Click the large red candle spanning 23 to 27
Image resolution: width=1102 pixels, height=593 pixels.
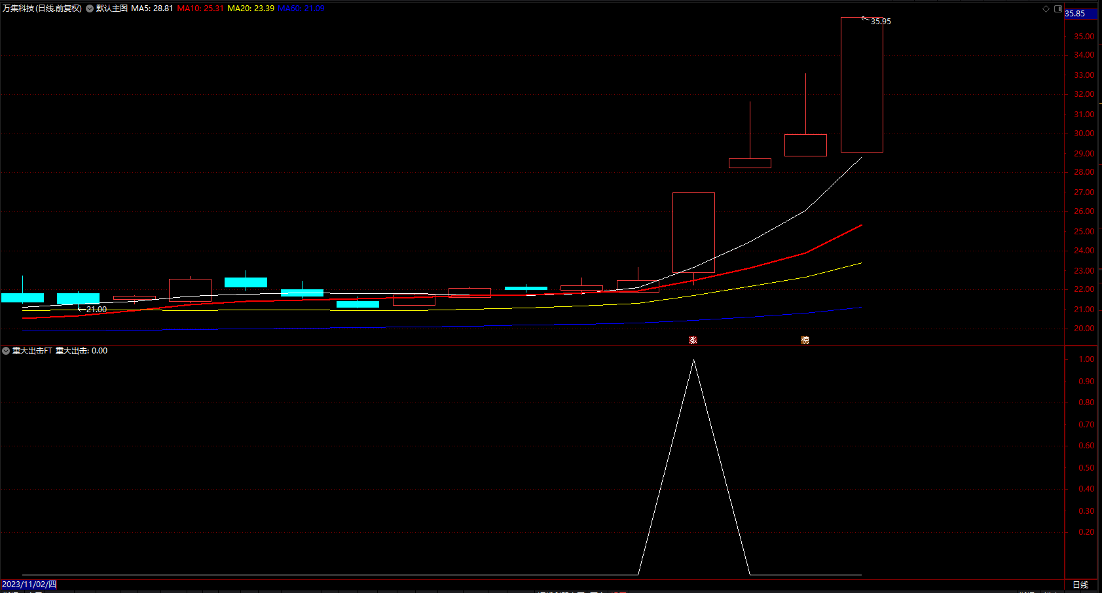click(693, 233)
